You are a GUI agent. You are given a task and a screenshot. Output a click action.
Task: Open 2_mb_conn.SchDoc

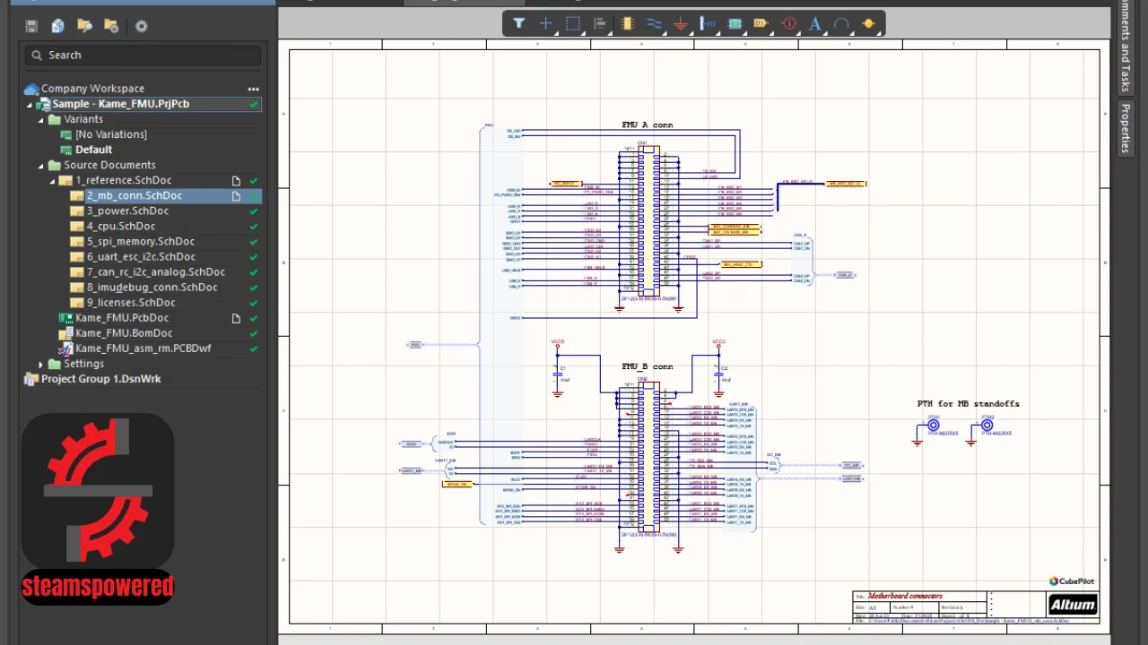click(x=135, y=195)
